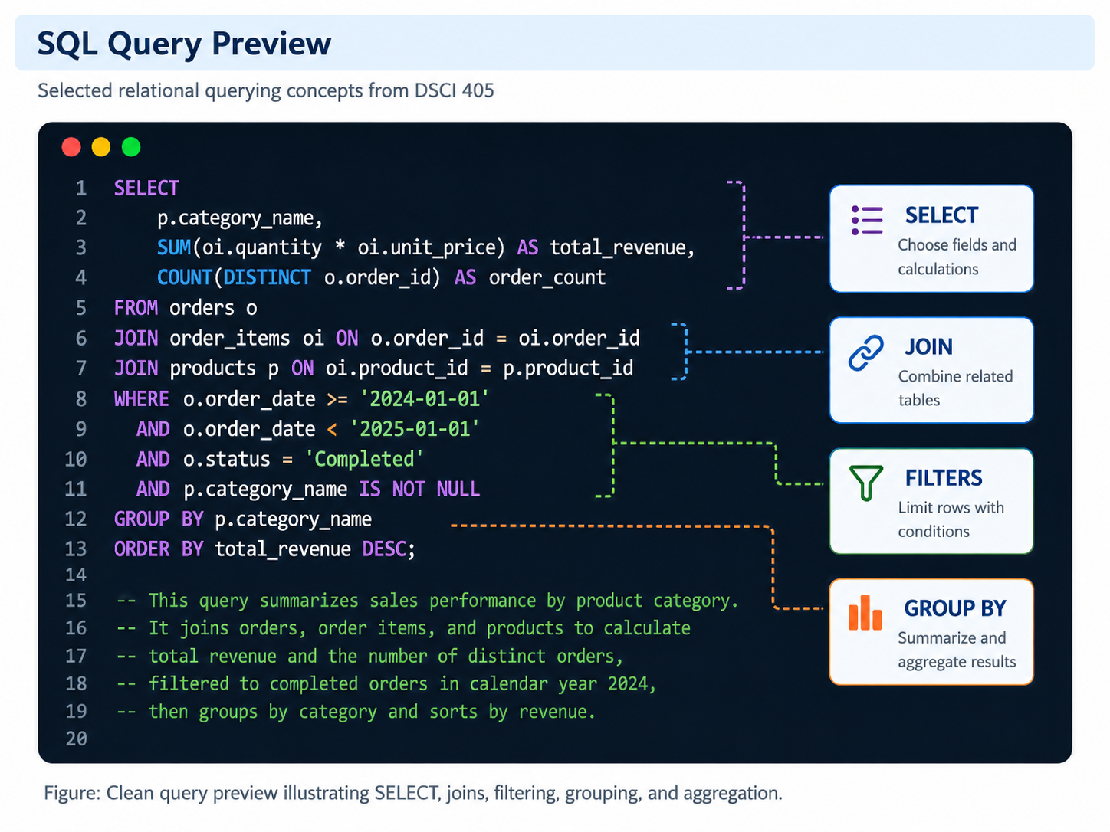Click the "JOIN products p" code line
This screenshot has height=832, width=1110.
click(374, 369)
